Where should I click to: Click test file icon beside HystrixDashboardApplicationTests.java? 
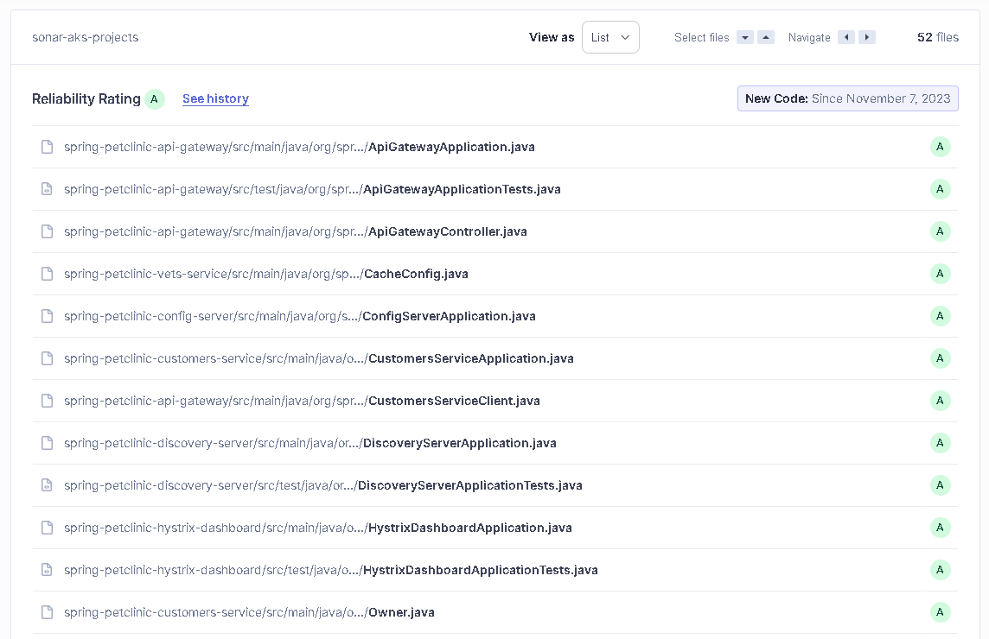click(x=47, y=570)
